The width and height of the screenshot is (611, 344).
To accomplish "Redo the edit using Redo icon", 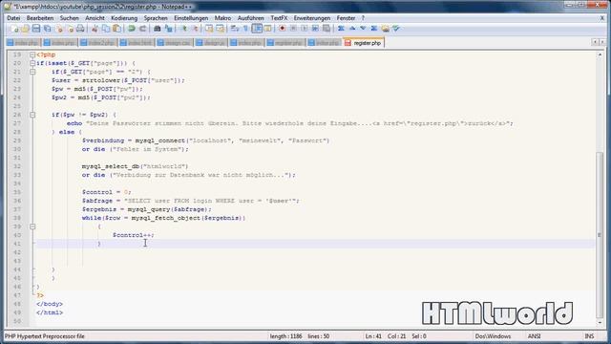I will coord(142,29).
